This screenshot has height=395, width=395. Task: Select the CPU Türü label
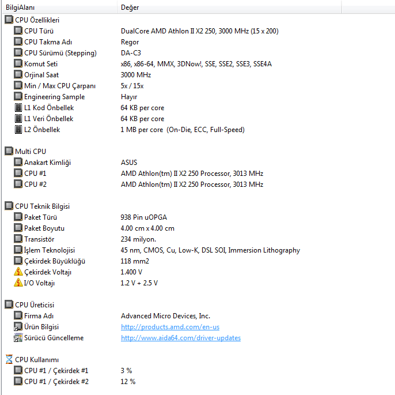pos(39,31)
